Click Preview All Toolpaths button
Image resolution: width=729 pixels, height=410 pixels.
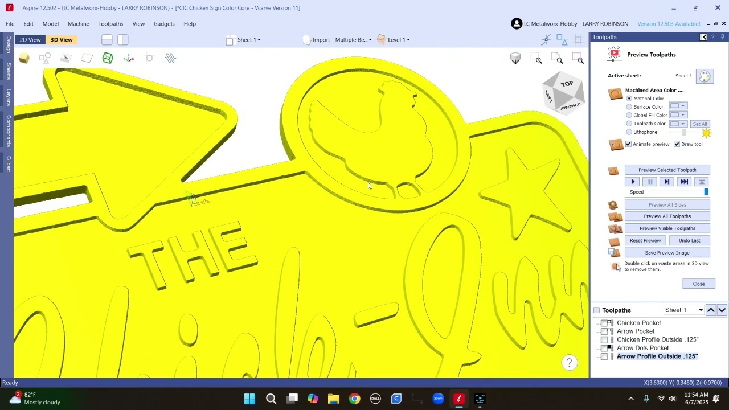tap(667, 216)
